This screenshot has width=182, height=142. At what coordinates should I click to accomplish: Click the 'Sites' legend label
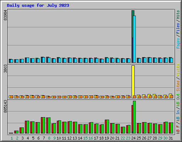click(178, 86)
